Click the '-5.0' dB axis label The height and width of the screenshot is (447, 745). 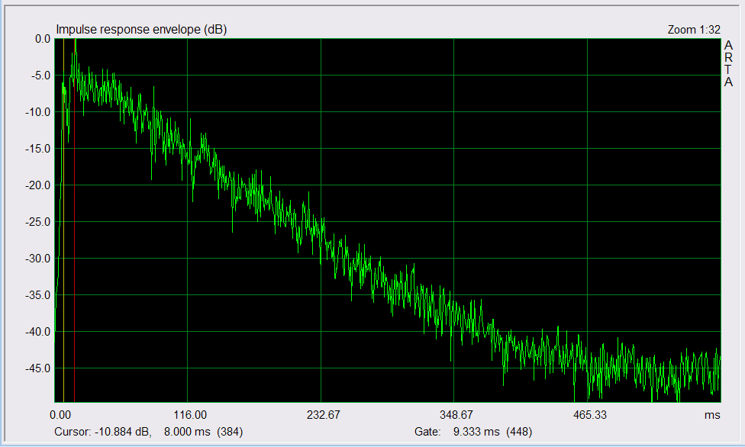click(x=40, y=76)
